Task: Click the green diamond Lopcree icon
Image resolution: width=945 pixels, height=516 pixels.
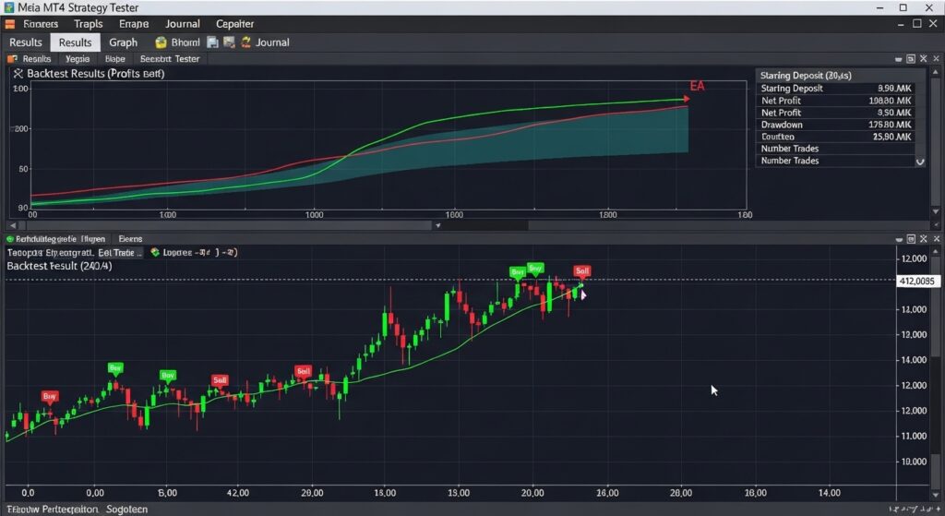Action: pyautogui.click(x=155, y=253)
